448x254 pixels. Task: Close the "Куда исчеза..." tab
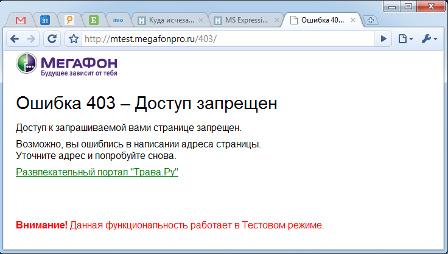(x=201, y=20)
